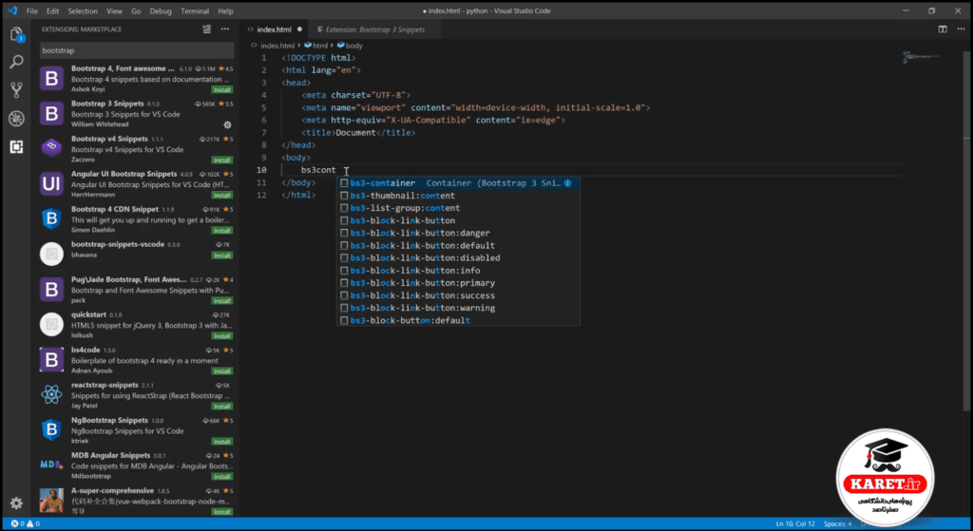
Task: Install Bootstrap v4 Snippets extension
Action: click(222, 160)
